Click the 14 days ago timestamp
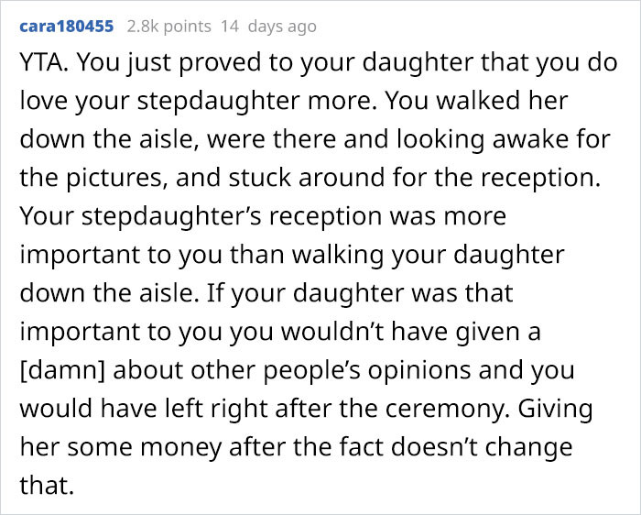The image size is (641, 515). tap(270, 26)
